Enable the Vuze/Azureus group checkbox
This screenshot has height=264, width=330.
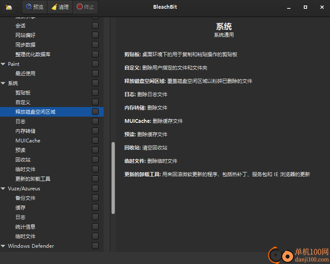[95, 188]
